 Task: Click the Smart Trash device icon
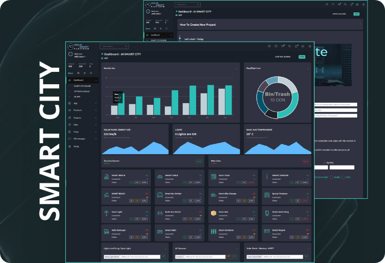[x=214, y=178]
